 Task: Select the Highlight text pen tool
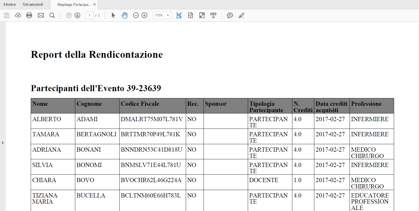(x=241, y=15)
